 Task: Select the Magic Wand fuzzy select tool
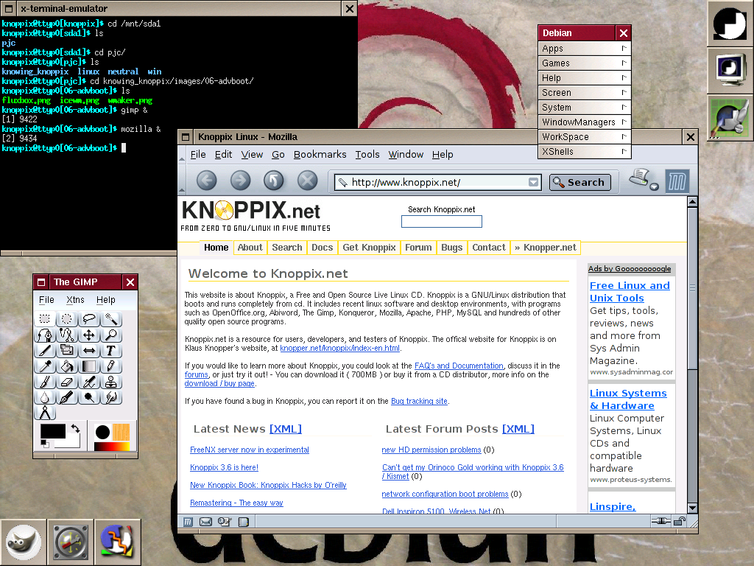point(111,318)
